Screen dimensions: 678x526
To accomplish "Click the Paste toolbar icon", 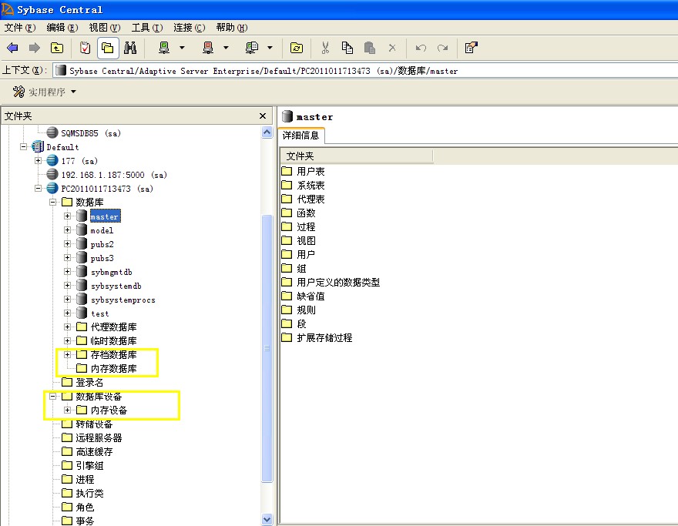I will tap(369, 48).
